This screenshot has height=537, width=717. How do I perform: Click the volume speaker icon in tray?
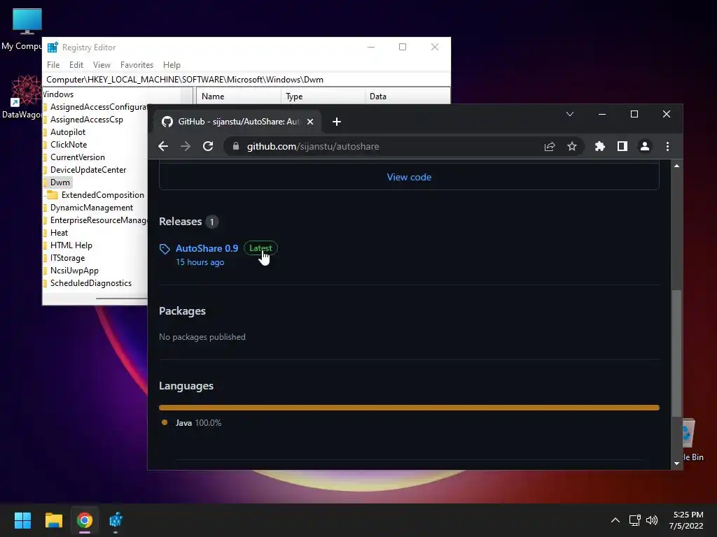point(652,520)
